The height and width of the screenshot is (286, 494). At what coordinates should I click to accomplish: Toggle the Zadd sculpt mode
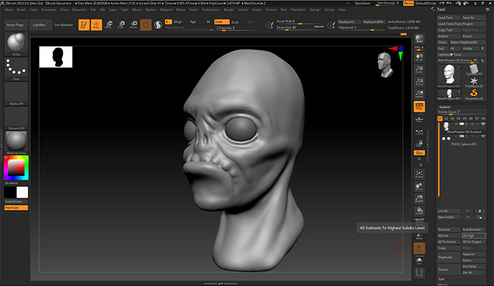(219, 22)
